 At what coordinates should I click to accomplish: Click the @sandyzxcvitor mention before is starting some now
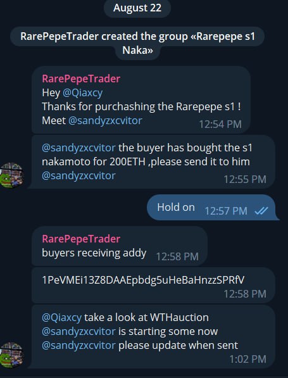(78, 331)
